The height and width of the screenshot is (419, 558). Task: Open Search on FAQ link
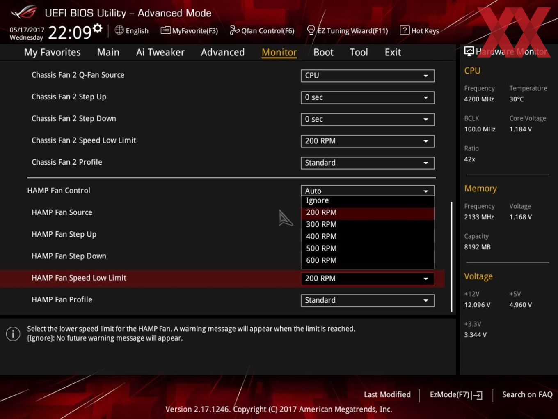tap(527, 394)
